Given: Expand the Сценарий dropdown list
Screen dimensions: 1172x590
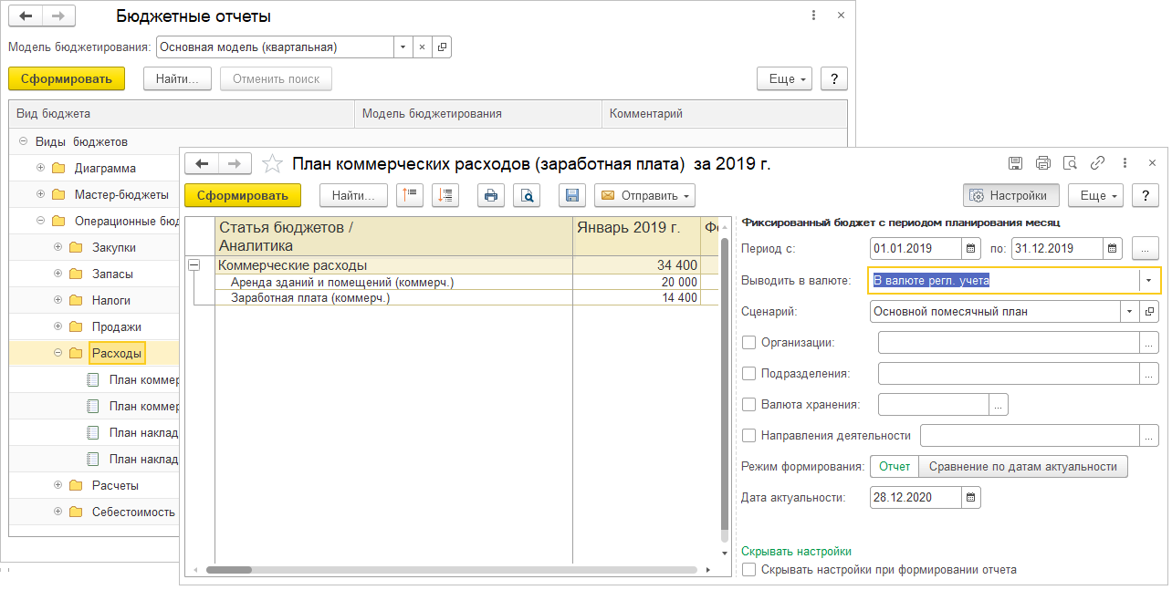Looking at the screenshot, I should click(1130, 311).
